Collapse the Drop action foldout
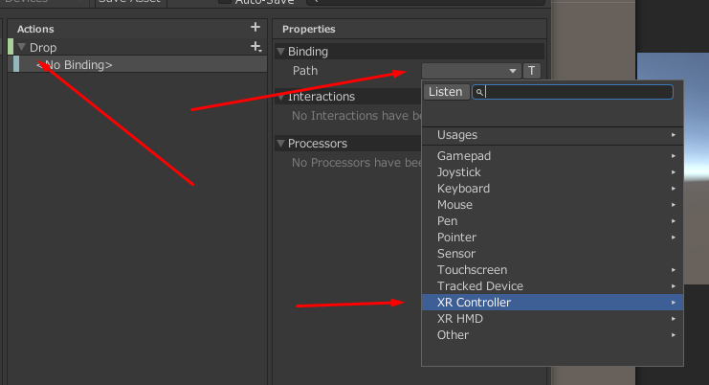This screenshot has height=385, width=709. (x=21, y=47)
